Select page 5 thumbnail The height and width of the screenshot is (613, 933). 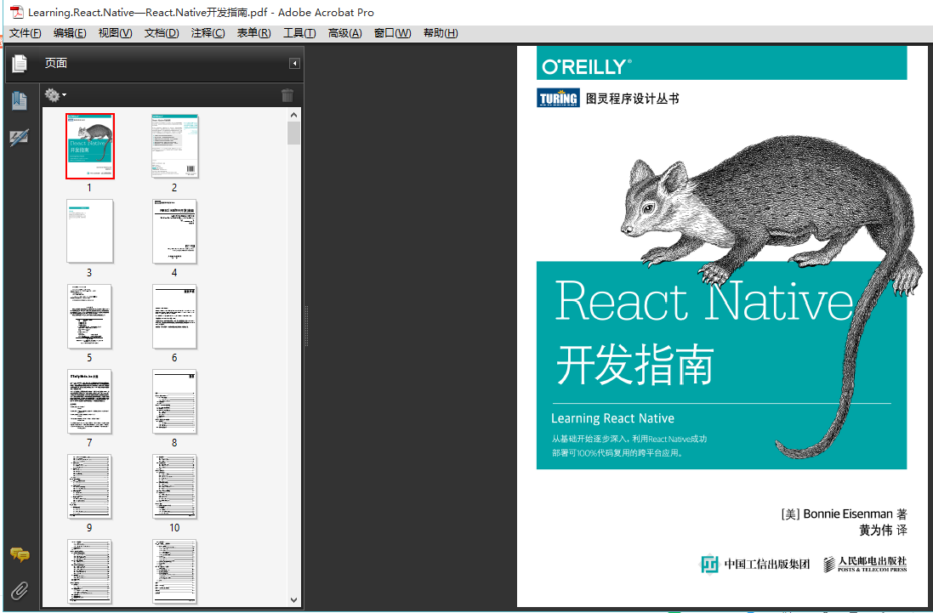click(90, 316)
